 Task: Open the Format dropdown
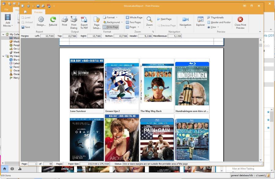[x=110, y=17]
